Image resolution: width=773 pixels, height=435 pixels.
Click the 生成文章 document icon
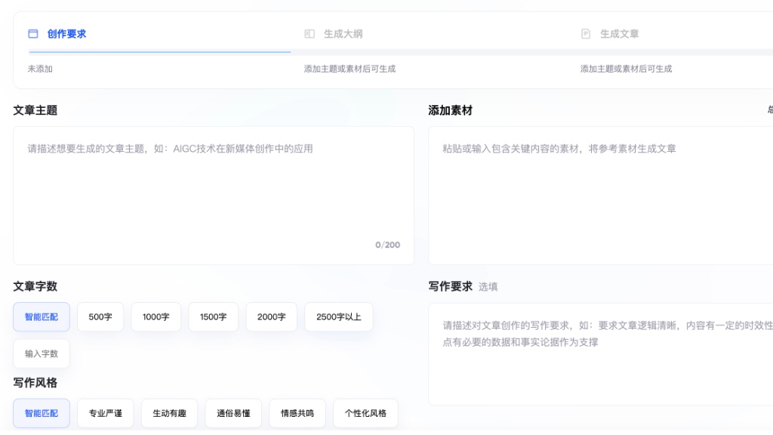(x=586, y=34)
